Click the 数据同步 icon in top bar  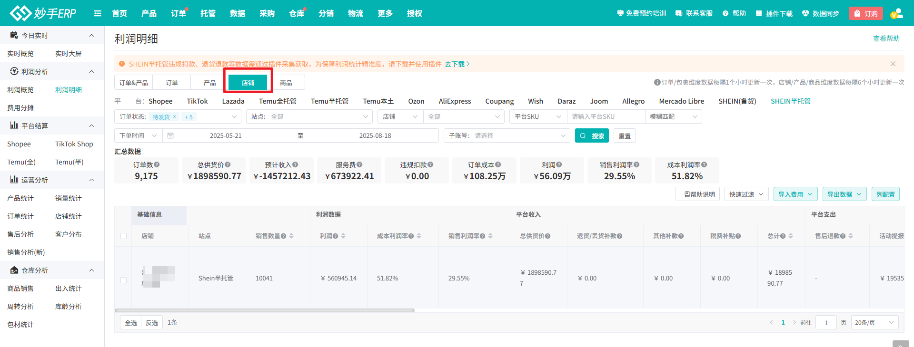[805, 13]
